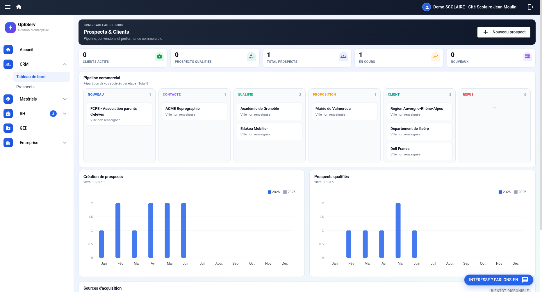
Task: Toggle 2026 legend in Prospects qualifiés chart
Action: point(504,192)
